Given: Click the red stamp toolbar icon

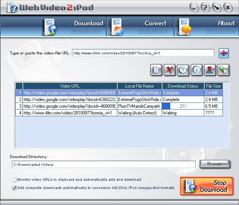Looking at the screenshot, I should tap(210, 70).
